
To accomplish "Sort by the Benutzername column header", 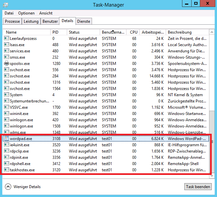I will (x=113, y=32).
